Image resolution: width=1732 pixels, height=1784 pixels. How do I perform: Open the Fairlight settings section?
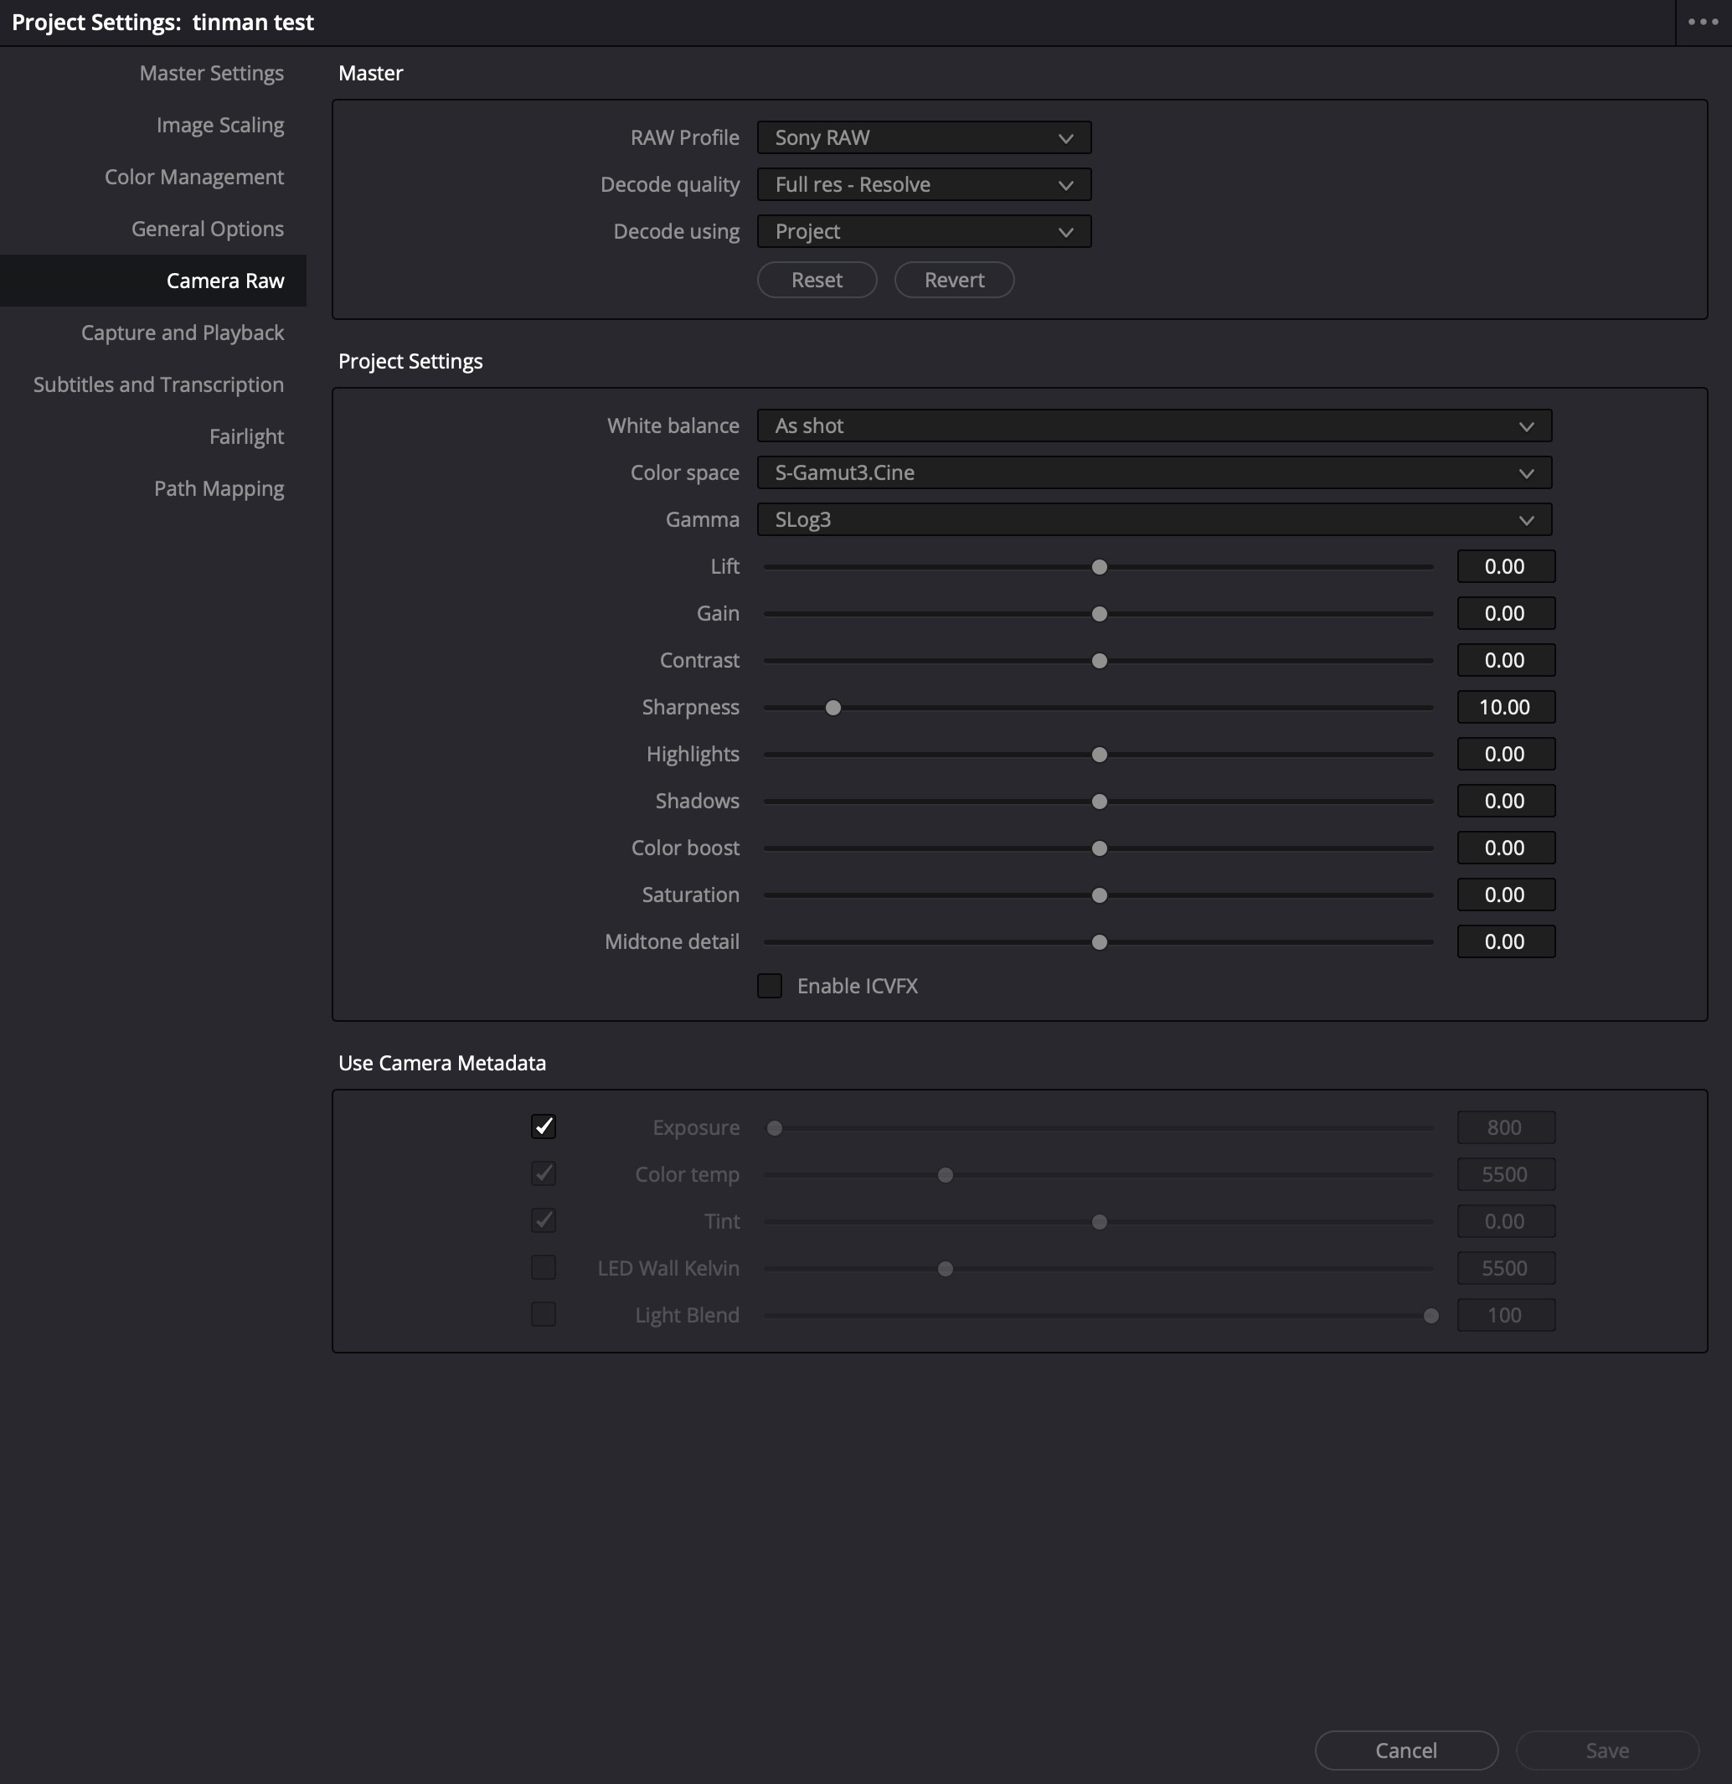click(245, 436)
